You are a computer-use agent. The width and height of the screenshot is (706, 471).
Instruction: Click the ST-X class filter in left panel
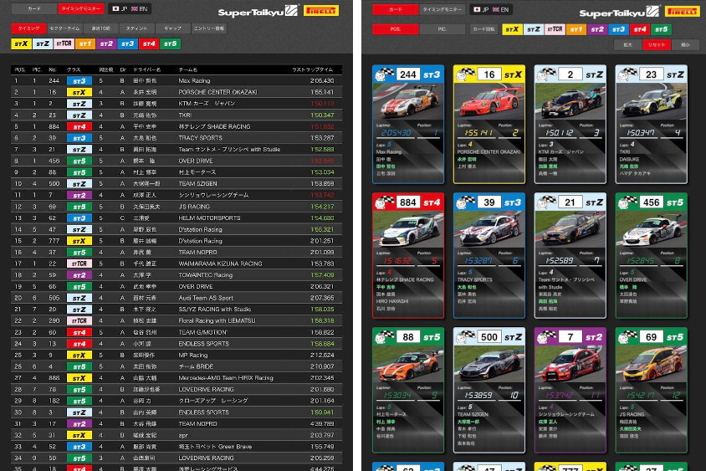pos(20,44)
